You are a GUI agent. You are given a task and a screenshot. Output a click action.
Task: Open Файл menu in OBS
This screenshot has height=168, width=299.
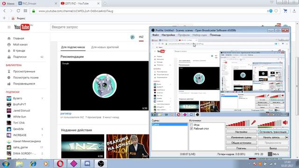tap(156, 35)
